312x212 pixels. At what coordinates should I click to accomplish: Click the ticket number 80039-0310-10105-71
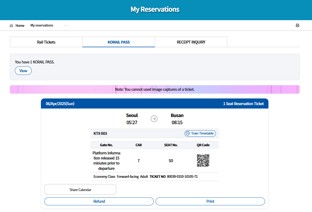(182, 176)
